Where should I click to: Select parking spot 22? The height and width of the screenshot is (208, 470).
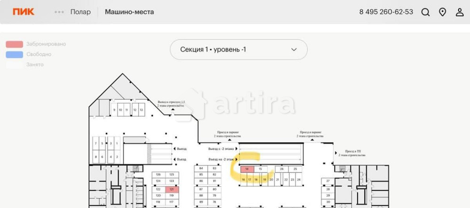pos(286,179)
